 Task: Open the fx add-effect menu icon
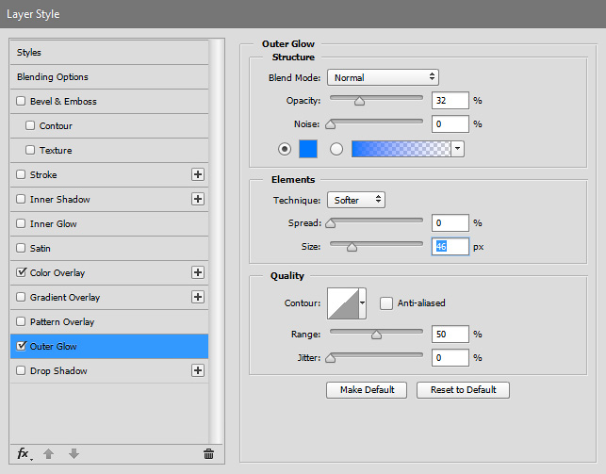[x=25, y=454]
